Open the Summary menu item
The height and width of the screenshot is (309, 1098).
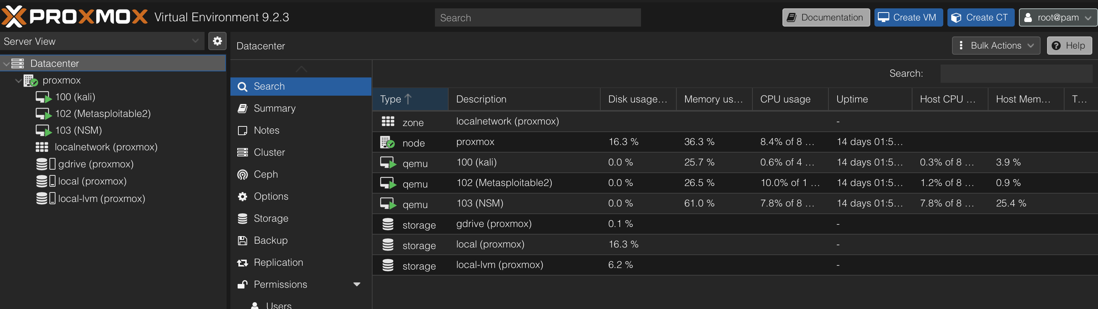pos(301,109)
